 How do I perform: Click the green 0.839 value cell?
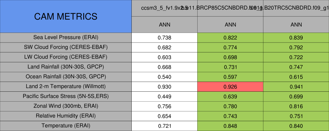point(296,37)
